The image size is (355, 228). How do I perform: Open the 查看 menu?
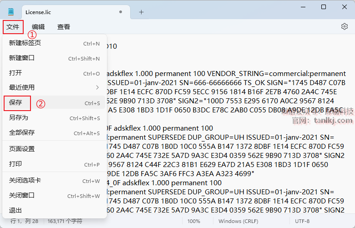click(x=64, y=27)
